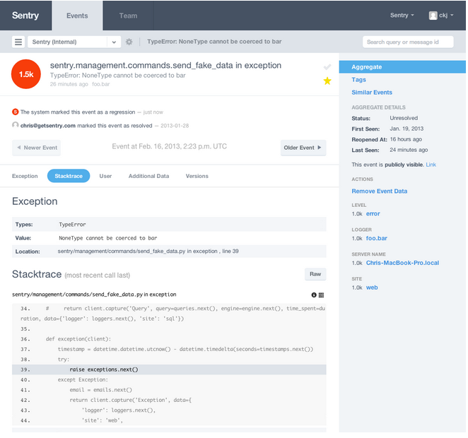Click the Status Unresolved value
This screenshot has width=468, height=438.
(x=404, y=118)
